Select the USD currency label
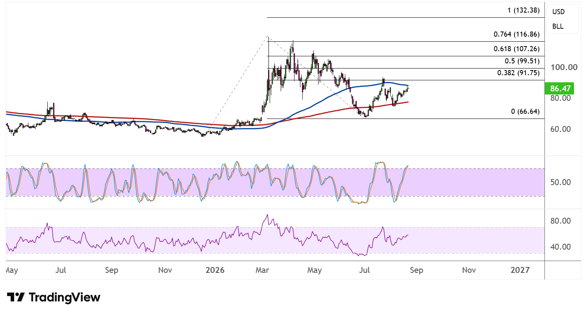The width and height of the screenshot is (587, 315). tap(558, 12)
